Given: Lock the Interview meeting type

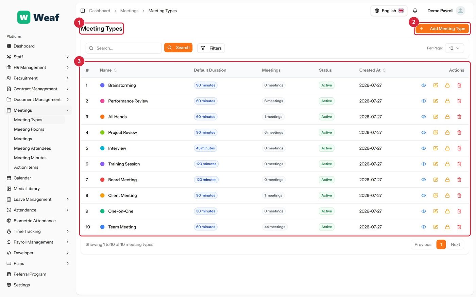Looking at the screenshot, I should pyautogui.click(x=447, y=148).
